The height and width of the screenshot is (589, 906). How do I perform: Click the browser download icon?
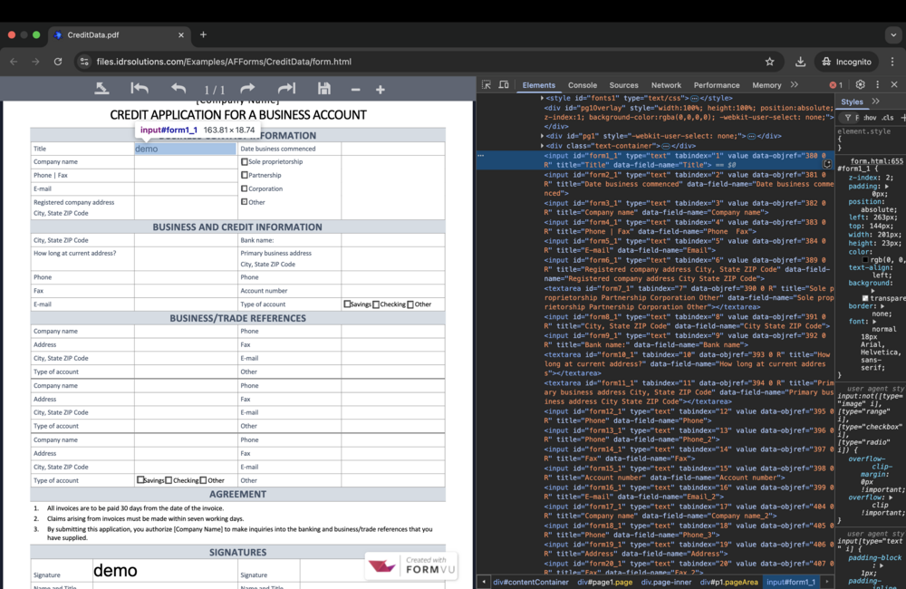coord(800,61)
